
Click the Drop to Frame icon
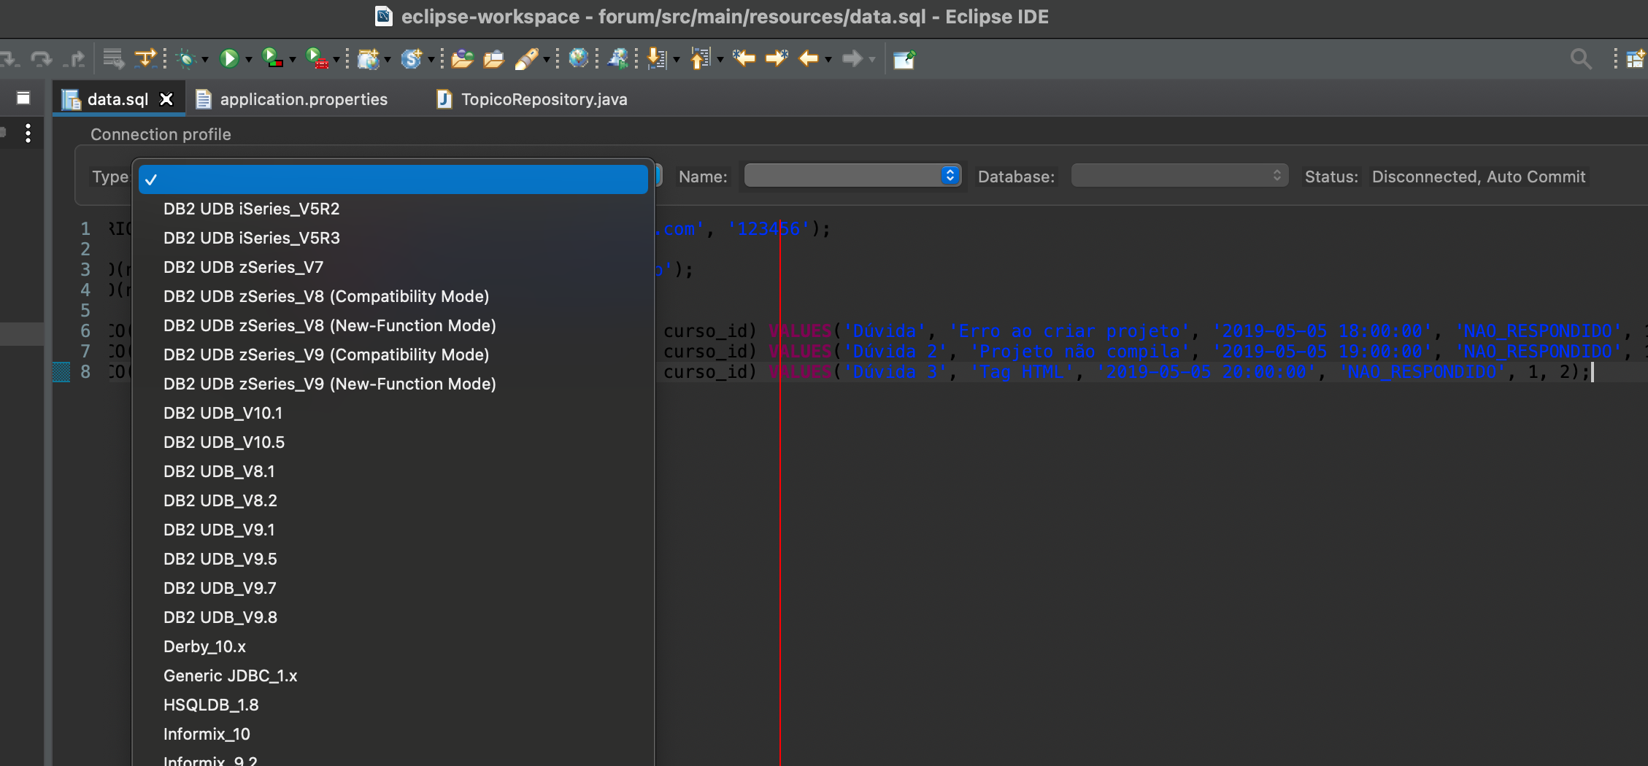coord(113,58)
